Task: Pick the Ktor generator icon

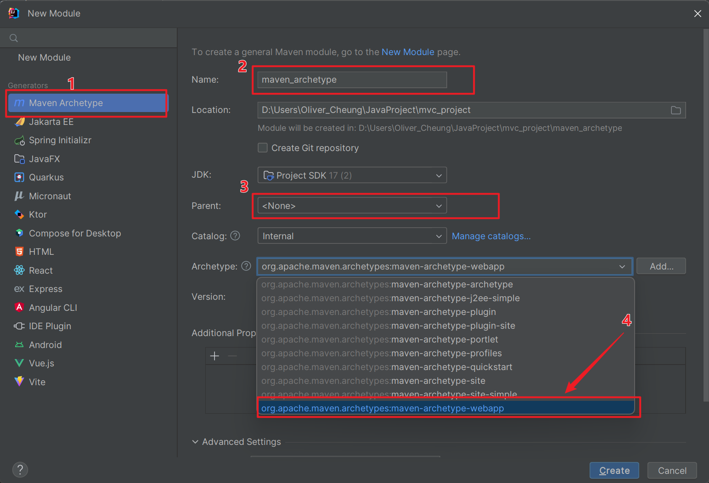Action: point(19,214)
